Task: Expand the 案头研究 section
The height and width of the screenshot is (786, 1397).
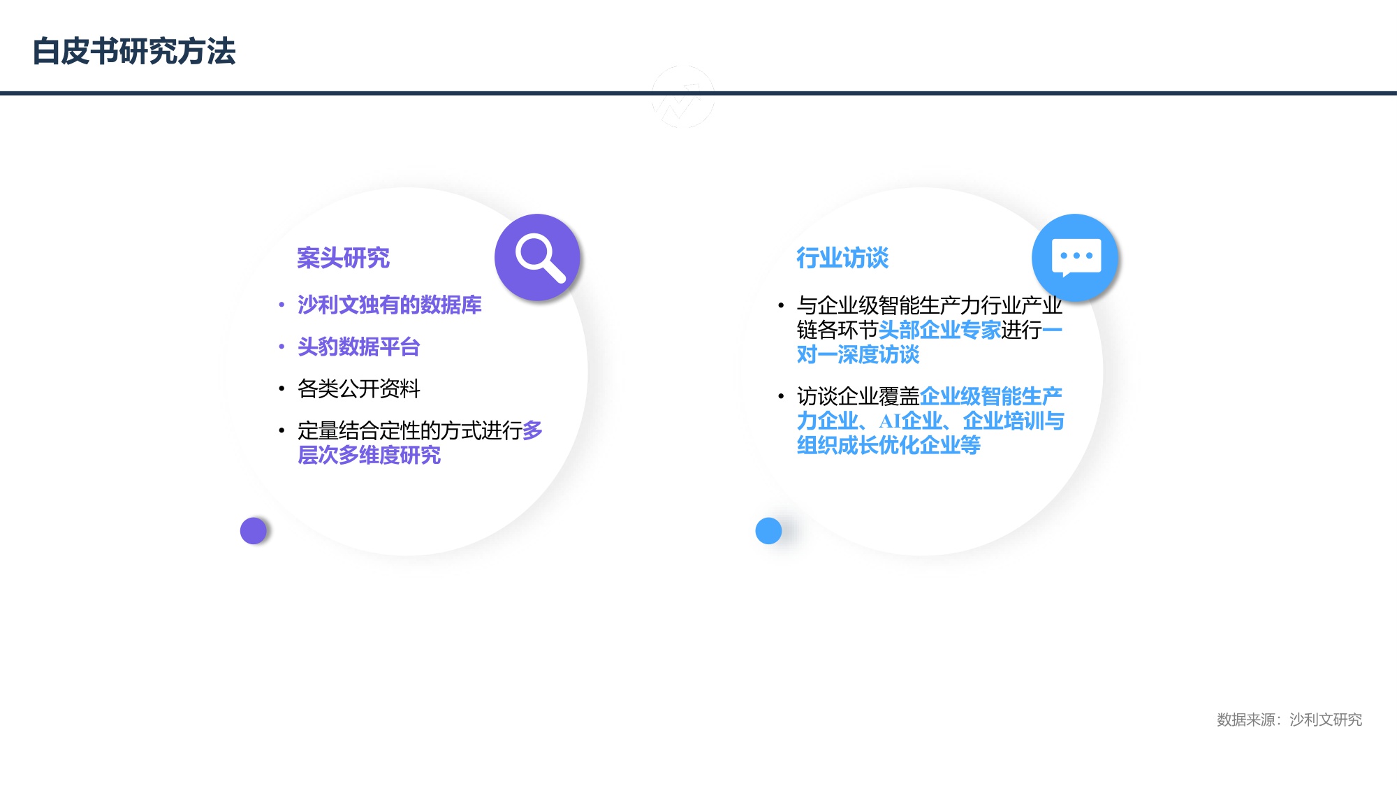Action: tap(345, 257)
